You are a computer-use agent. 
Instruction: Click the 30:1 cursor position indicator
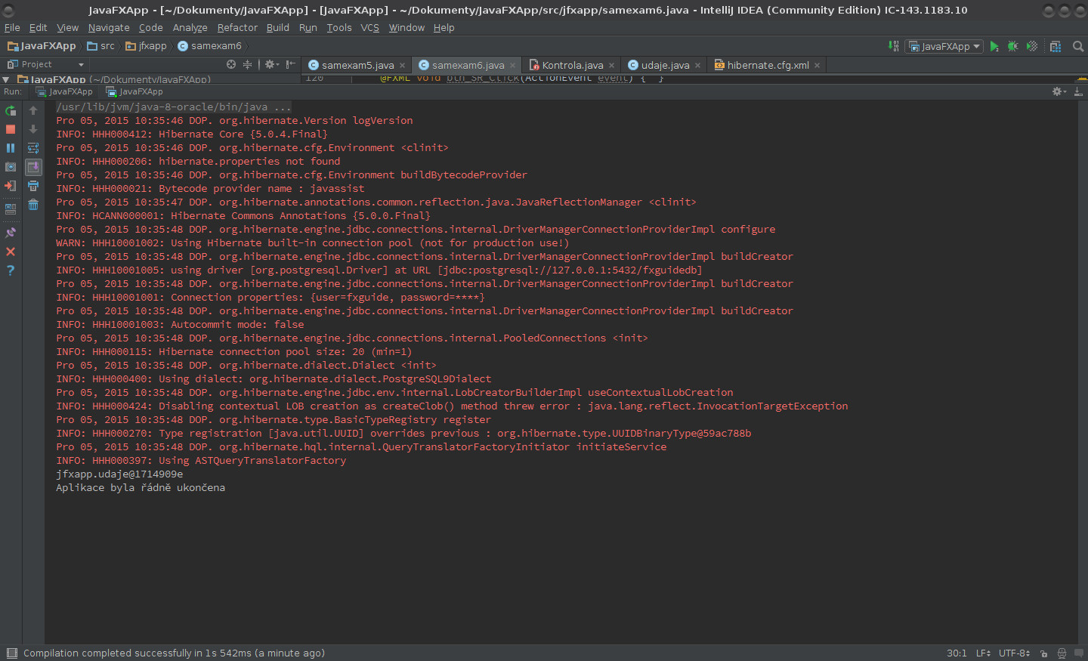tap(957, 653)
